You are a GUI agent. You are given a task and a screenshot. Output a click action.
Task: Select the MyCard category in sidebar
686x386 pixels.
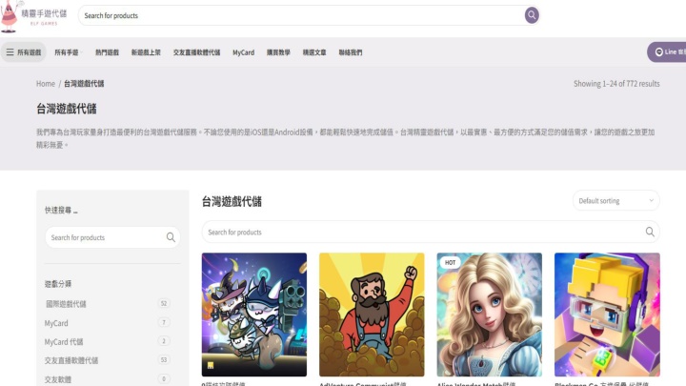tap(56, 323)
